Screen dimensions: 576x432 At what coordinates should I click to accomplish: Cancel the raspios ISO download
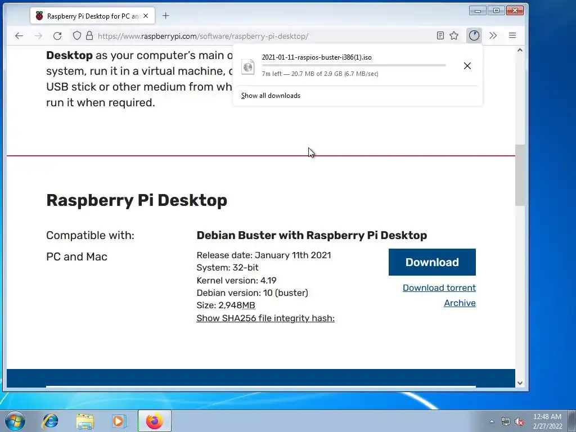(467, 66)
